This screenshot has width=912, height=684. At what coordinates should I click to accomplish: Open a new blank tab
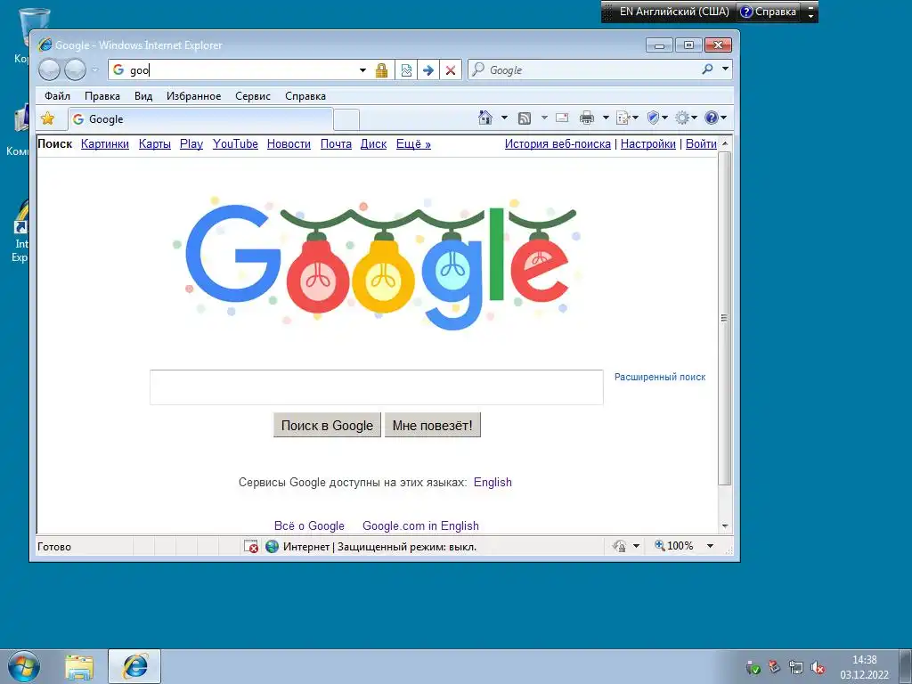pos(346,120)
